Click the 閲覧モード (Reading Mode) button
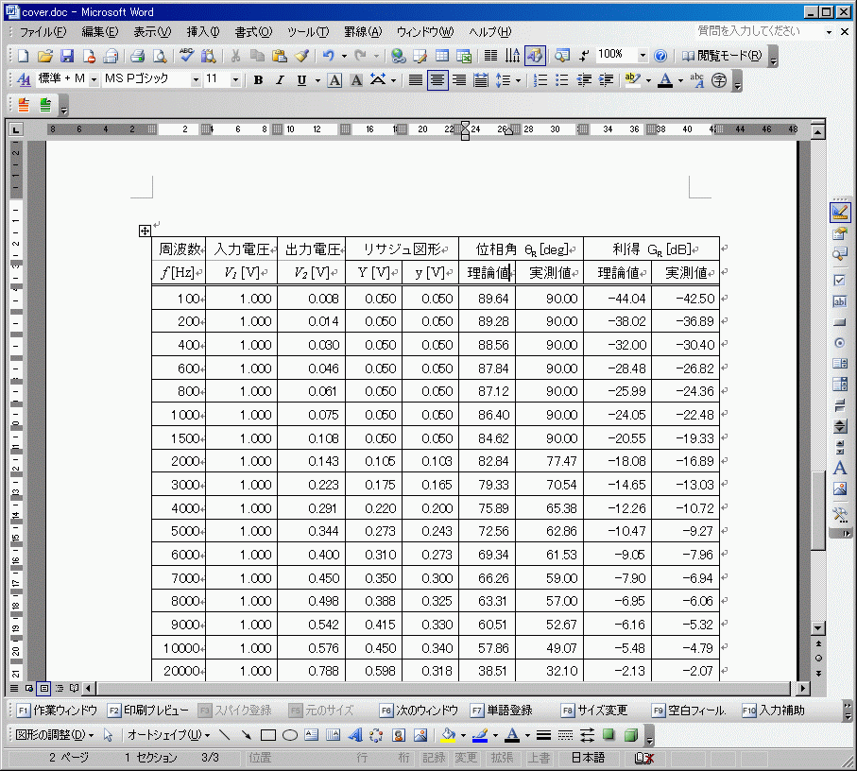Image resolution: width=857 pixels, height=771 pixels. click(x=722, y=56)
